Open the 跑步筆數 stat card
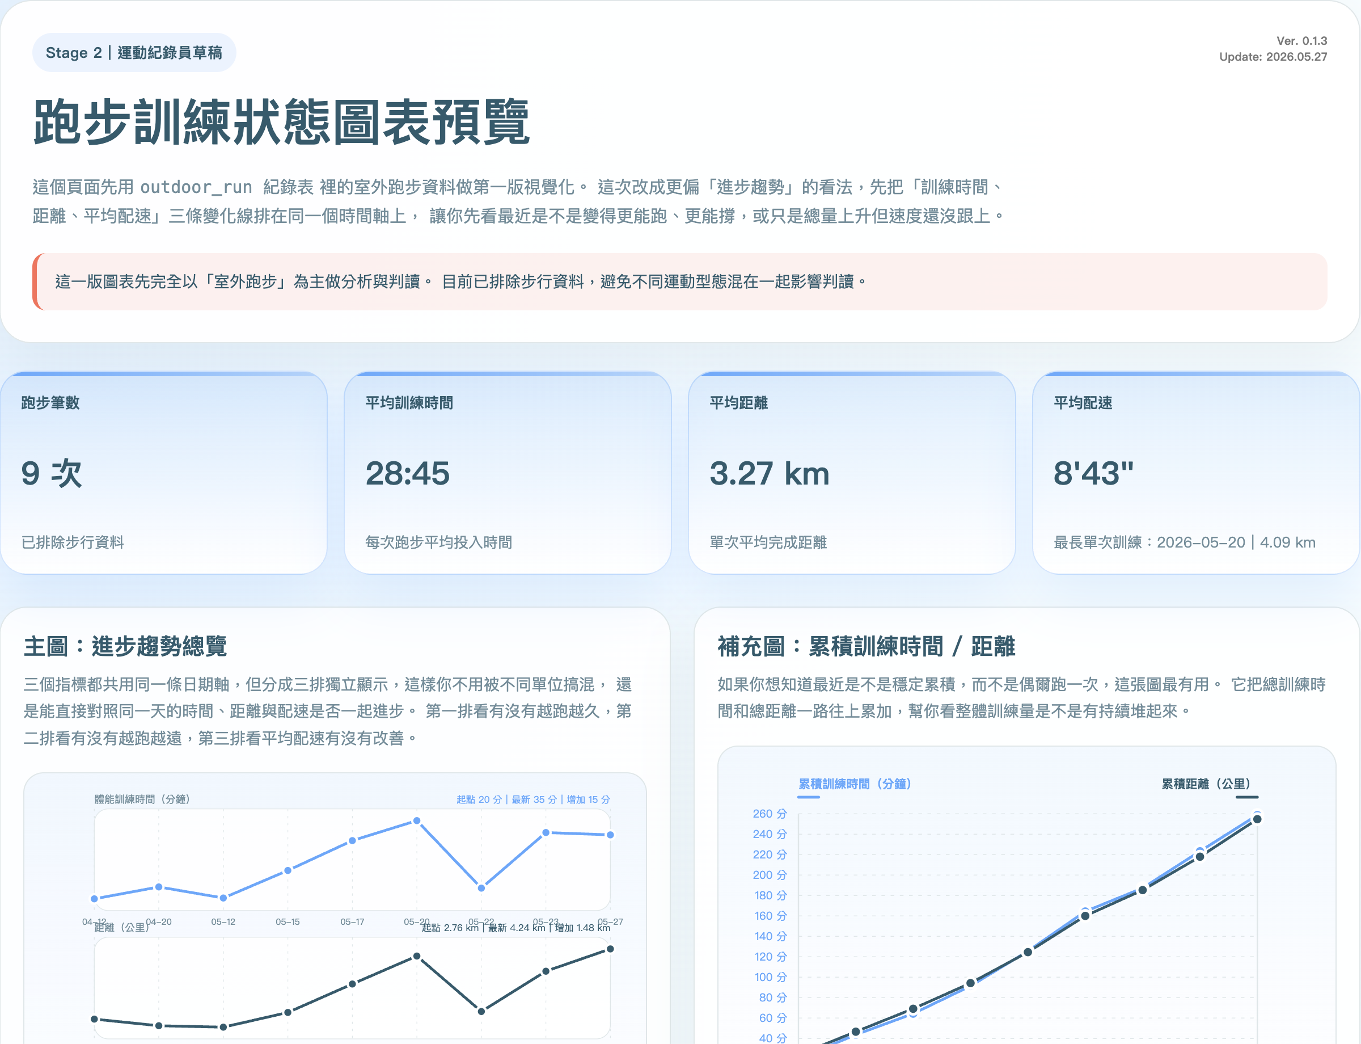 (164, 473)
